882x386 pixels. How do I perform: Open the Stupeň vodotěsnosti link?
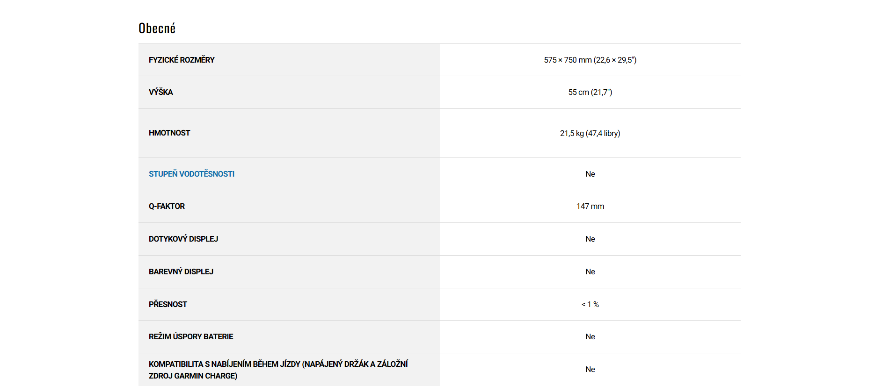click(191, 174)
